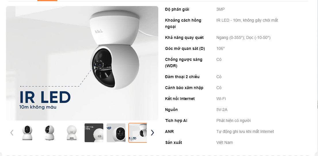Click the previous image arrow in gallery
This screenshot has width=318, height=156.
[x=12, y=133]
